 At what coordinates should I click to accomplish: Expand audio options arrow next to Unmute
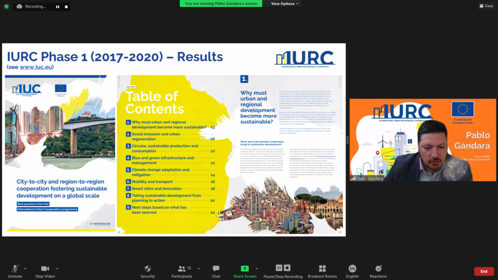[x=25, y=268]
